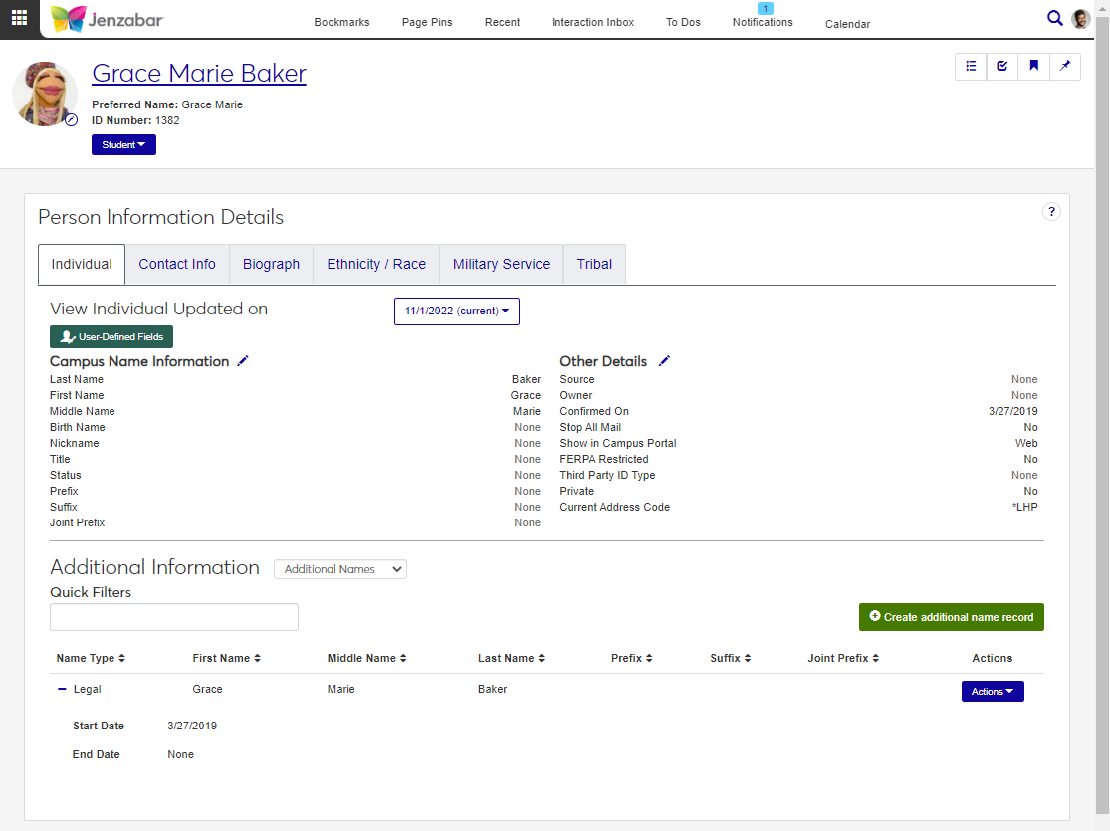Open the Student role dropdown
Viewport: 1110px width, 831px height.
[123, 144]
